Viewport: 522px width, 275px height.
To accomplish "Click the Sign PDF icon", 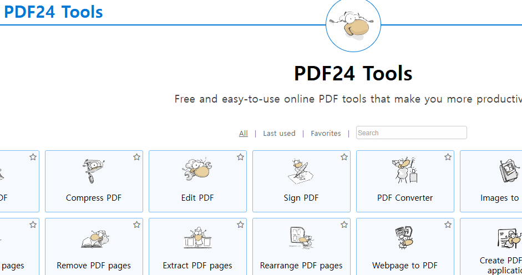I will [x=301, y=171].
